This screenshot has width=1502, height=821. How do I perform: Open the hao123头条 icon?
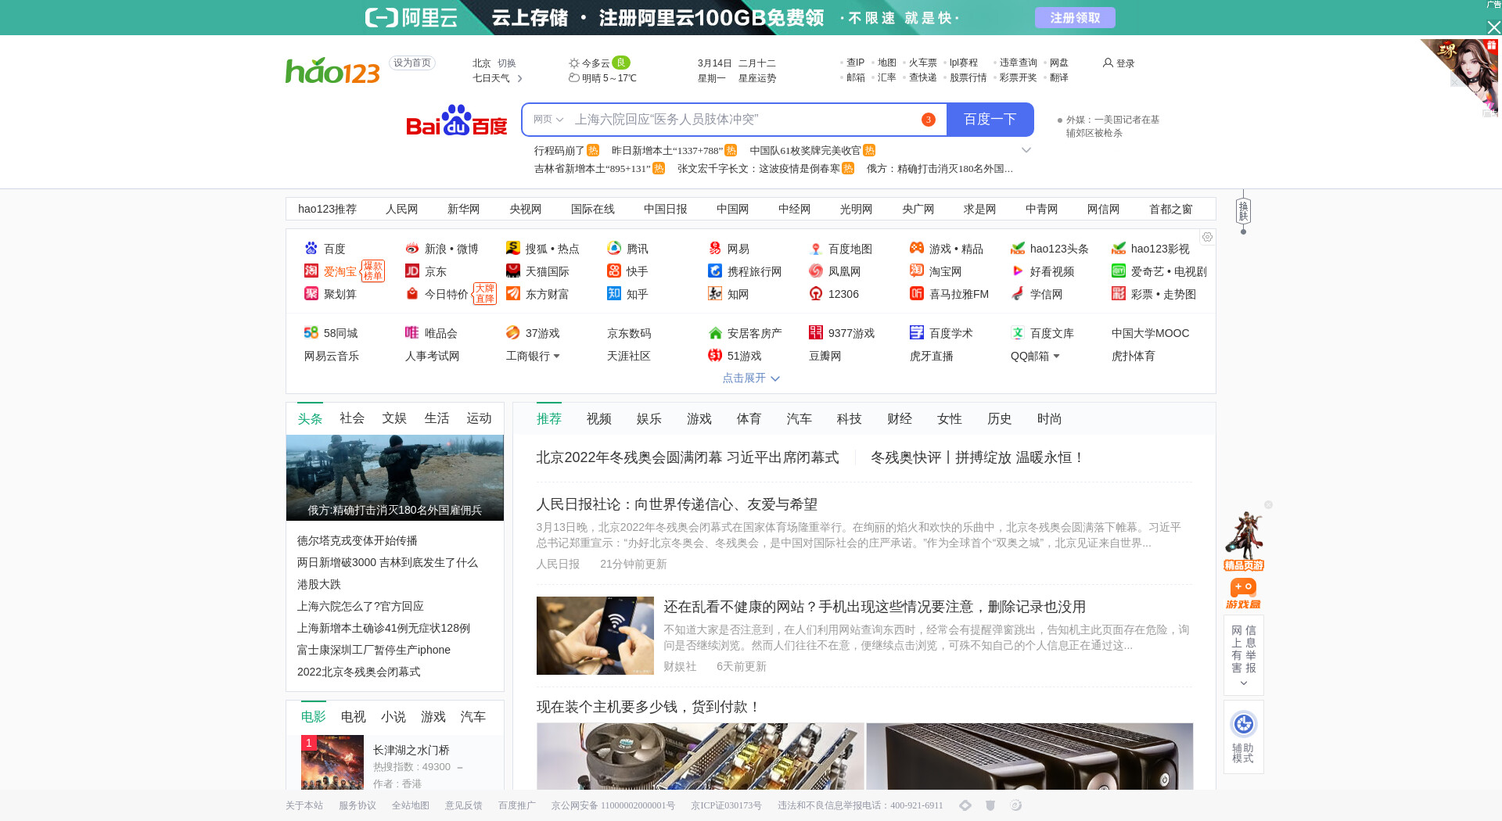point(1018,249)
